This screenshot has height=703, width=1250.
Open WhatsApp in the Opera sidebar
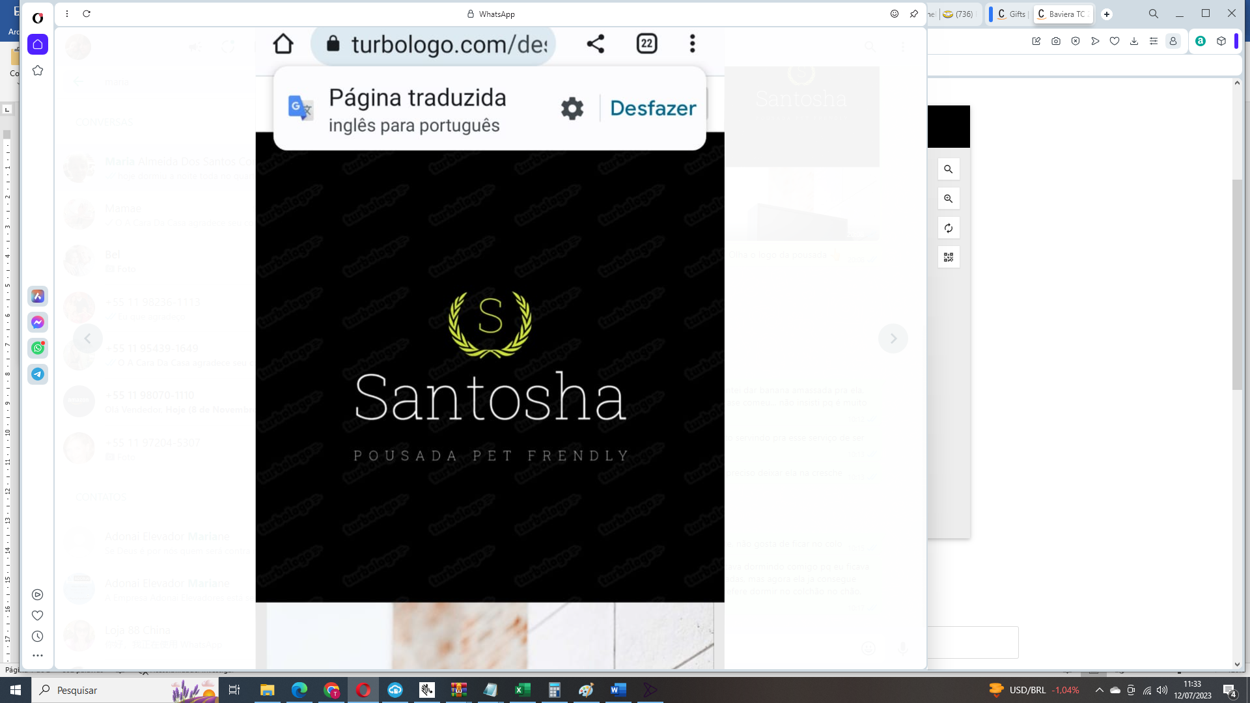[38, 348]
